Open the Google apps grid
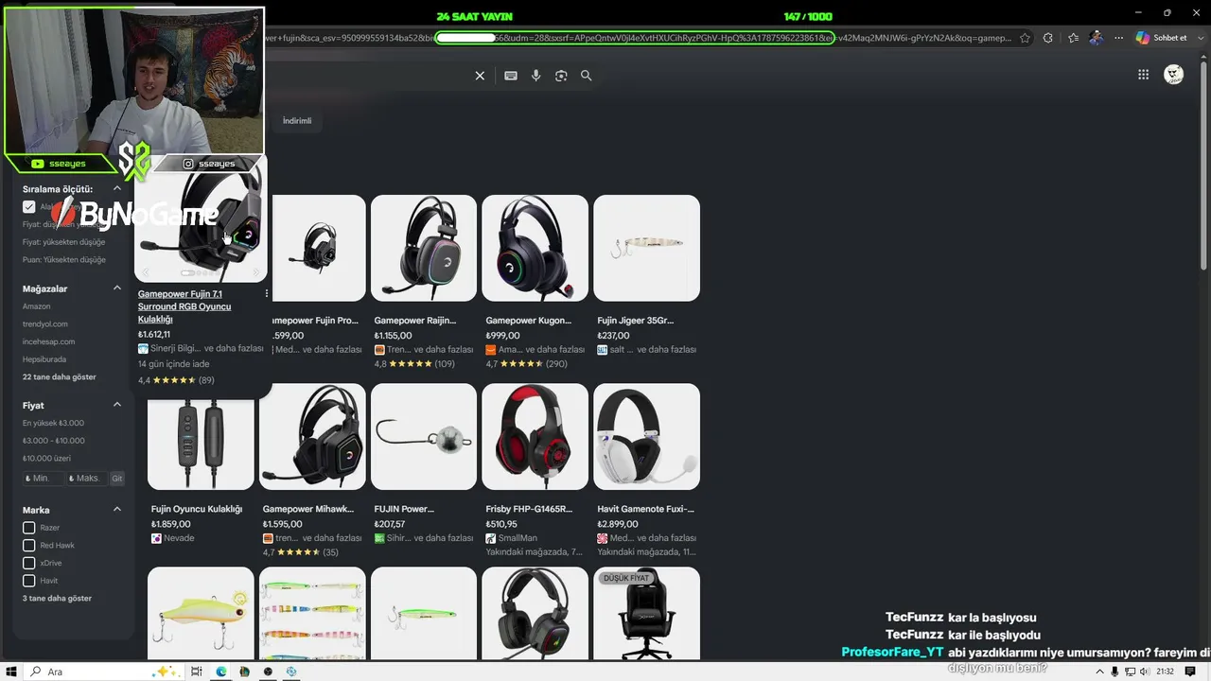1211x681 pixels. pyautogui.click(x=1144, y=75)
